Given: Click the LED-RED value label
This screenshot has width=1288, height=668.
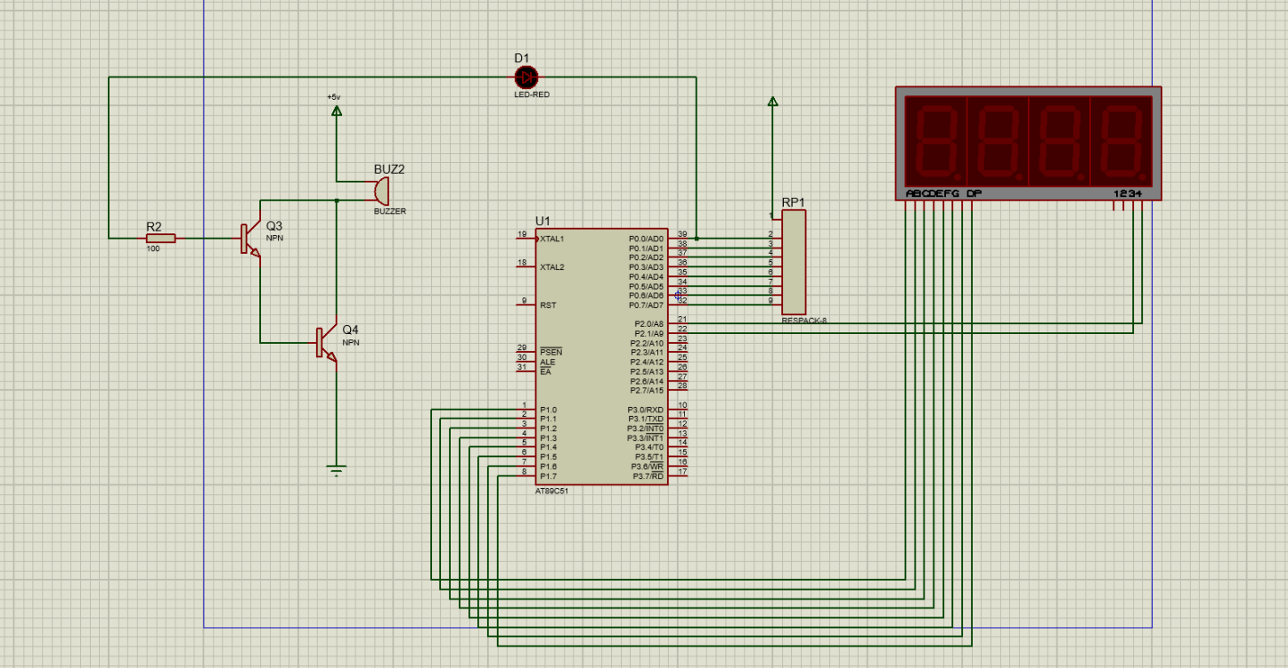Looking at the screenshot, I should tap(532, 94).
